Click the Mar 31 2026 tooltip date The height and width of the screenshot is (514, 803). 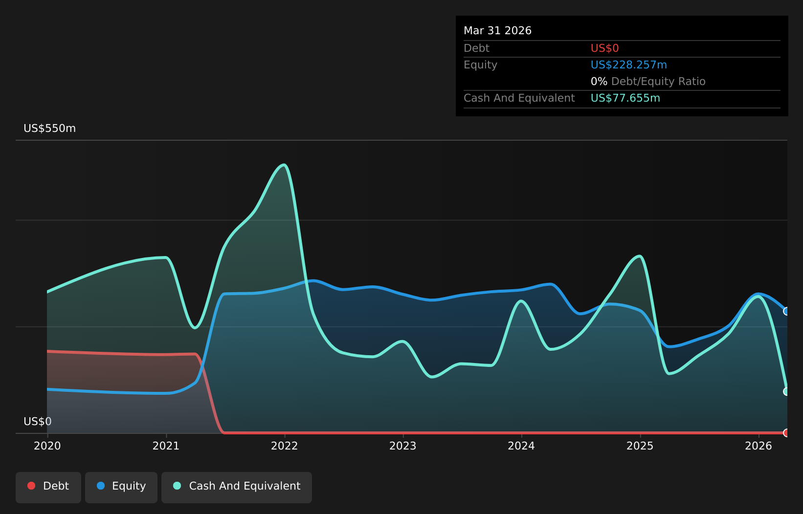pos(497,31)
